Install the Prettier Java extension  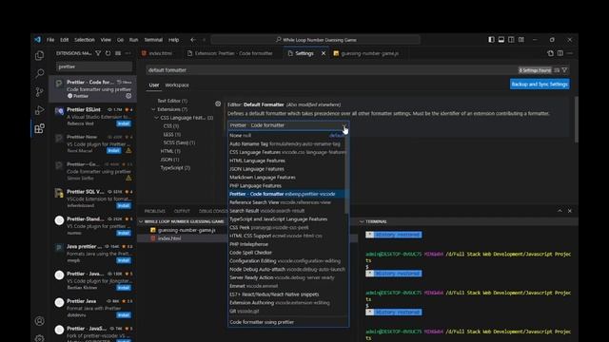pyautogui.click(x=124, y=315)
